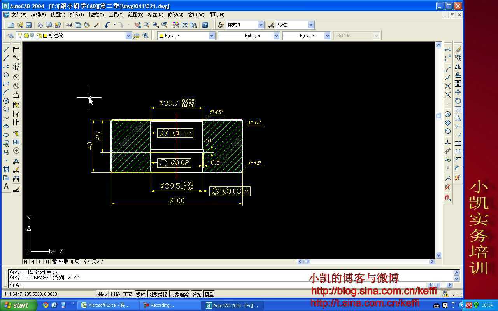The height and width of the screenshot is (311, 498).
Task: Choose the Hatch tool
Action: [x=6, y=169]
